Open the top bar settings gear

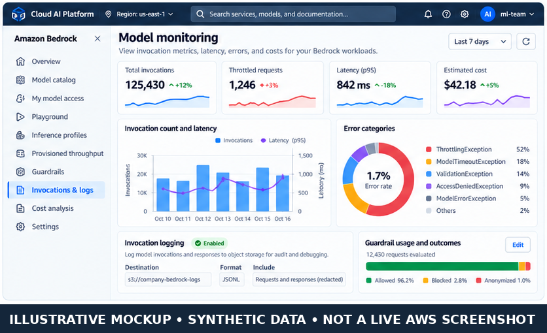[x=465, y=14]
